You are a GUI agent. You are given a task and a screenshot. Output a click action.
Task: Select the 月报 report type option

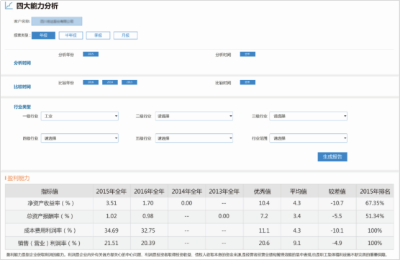point(125,35)
